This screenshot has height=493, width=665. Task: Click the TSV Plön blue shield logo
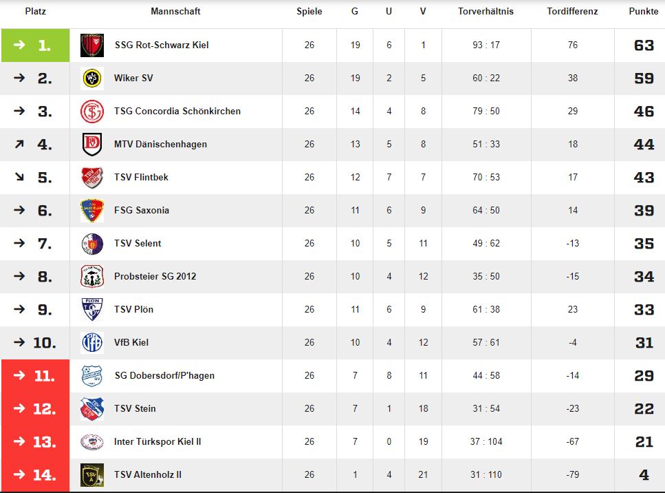[x=92, y=310]
